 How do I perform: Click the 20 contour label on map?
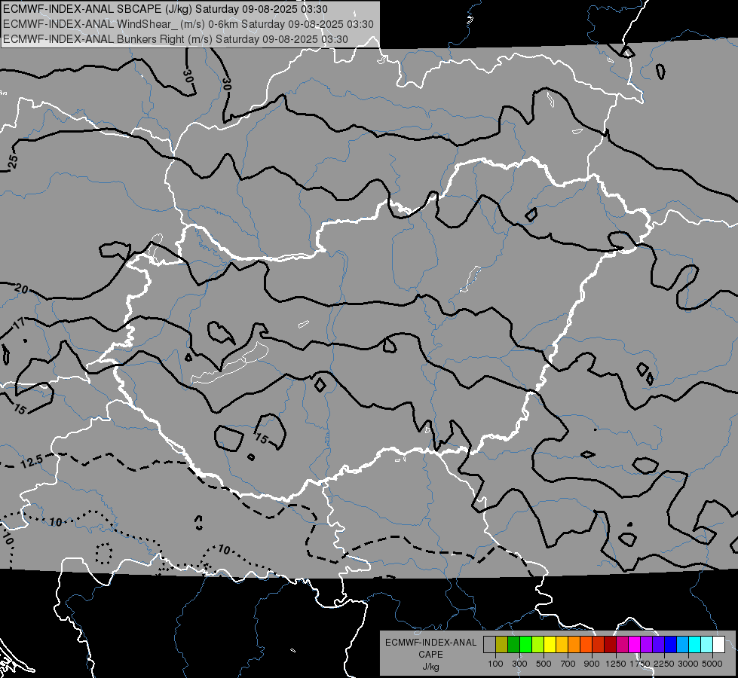[x=21, y=289]
